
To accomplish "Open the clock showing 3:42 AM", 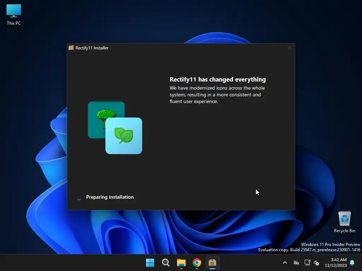I will pos(336,263).
